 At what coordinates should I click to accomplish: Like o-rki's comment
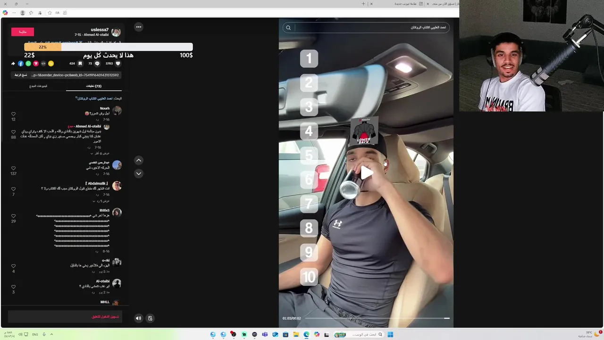[x=13, y=266]
